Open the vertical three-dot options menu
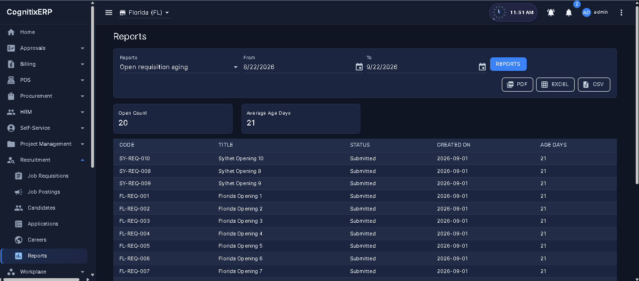Viewport: 639px width, 281px height. (621, 13)
